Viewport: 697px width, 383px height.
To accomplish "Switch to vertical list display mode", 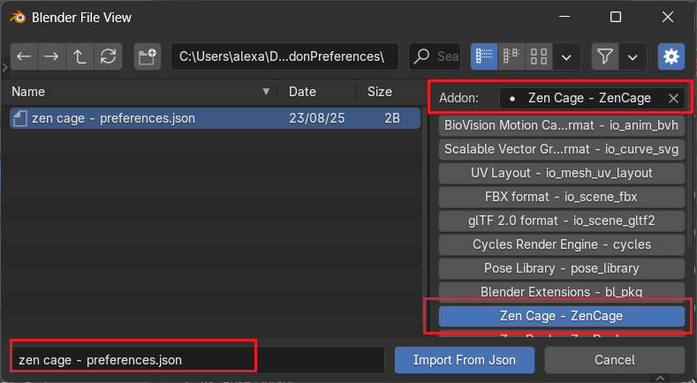I will click(x=483, y=56).
